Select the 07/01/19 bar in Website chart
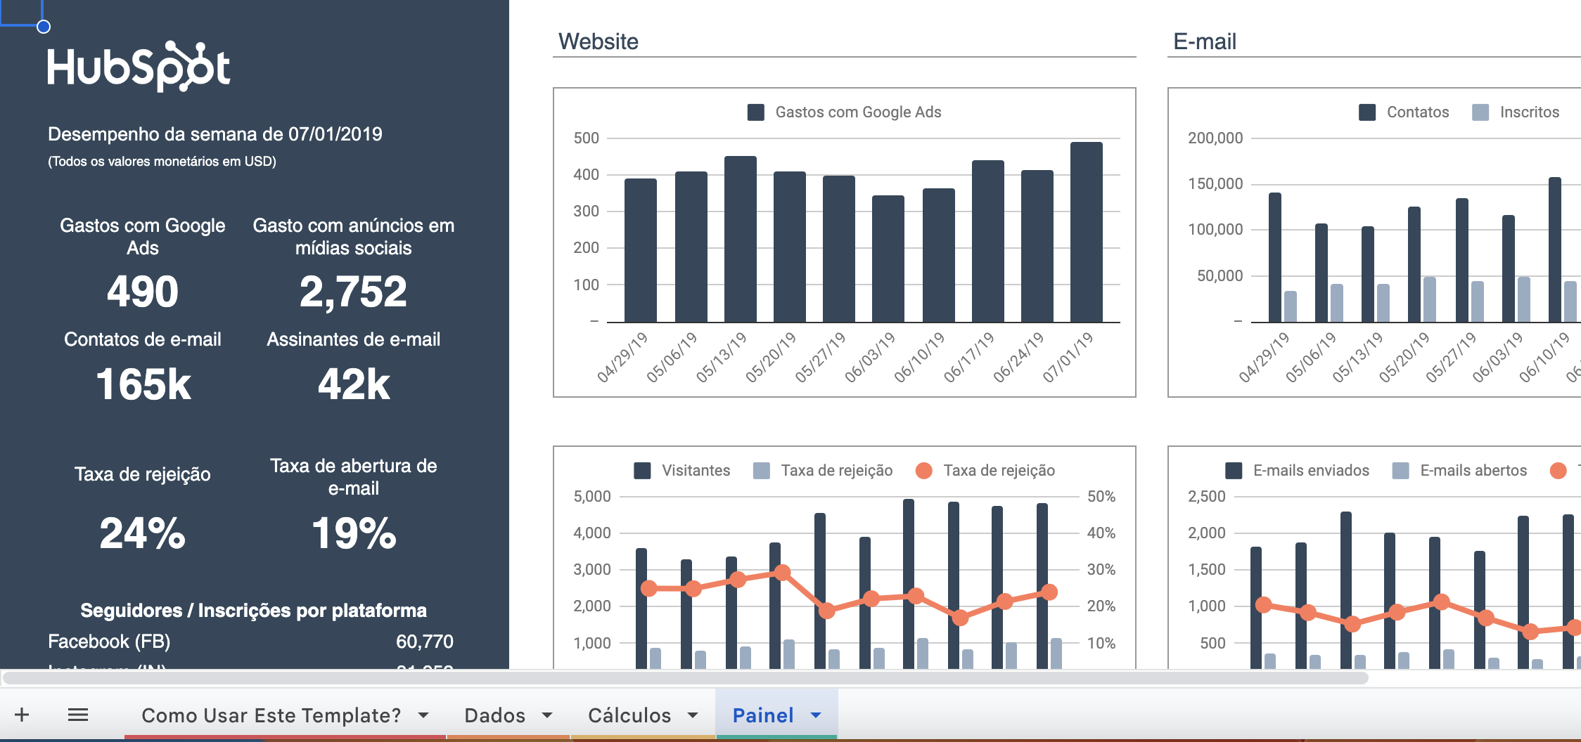The image size is (1581, 742). coord(1085,232)
